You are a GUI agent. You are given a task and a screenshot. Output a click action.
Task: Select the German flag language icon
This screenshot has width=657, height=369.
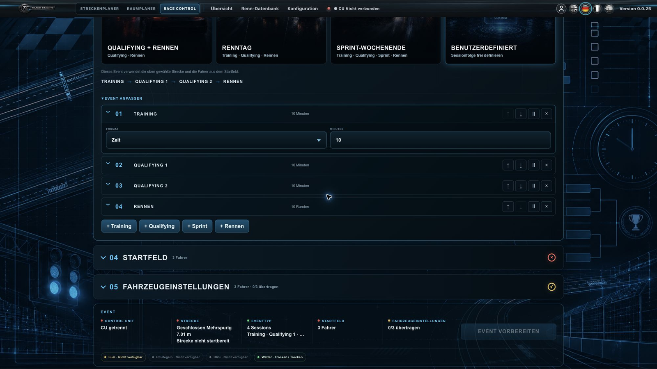(x=586, y=9)
